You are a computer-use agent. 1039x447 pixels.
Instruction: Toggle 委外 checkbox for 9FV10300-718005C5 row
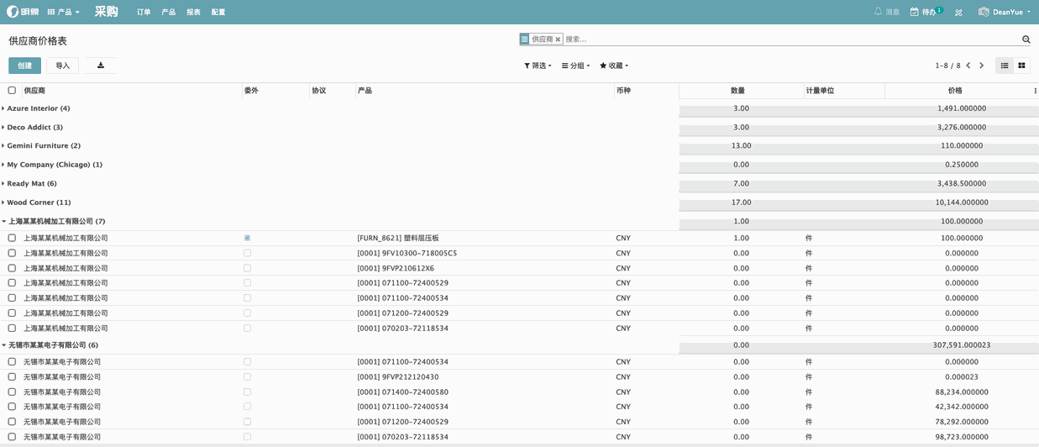[x=247, y=253]
